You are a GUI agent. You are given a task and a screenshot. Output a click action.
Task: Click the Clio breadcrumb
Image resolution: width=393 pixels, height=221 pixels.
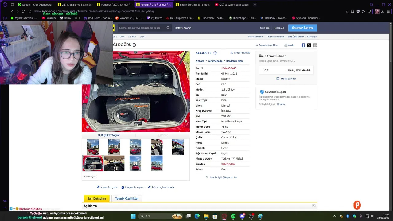122,37
